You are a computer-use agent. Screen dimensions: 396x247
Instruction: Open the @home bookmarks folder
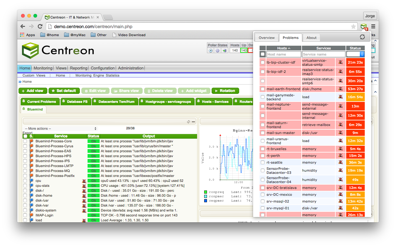(x=49, y=35)
